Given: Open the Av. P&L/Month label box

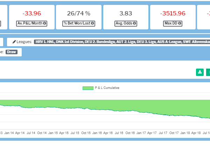Looking at the screenshot, I should click(31, 23).
